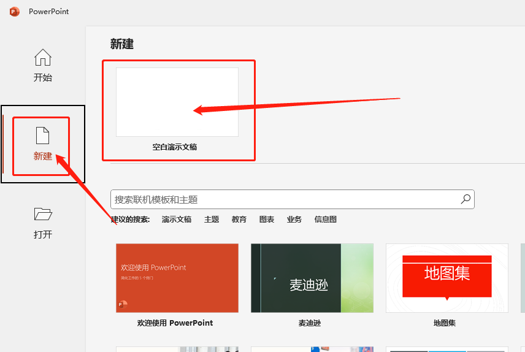Search suggested term 演示文稿
This screenshot has height=352, width=525.
click(x=177, y=220)
